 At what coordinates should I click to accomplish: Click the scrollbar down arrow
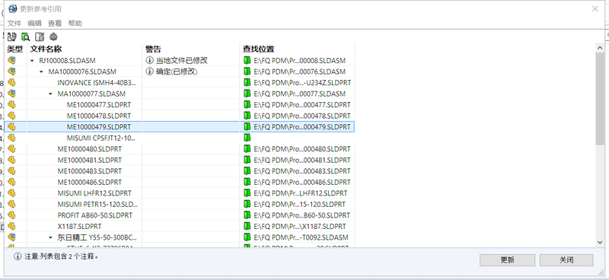(x=600, y=241)
